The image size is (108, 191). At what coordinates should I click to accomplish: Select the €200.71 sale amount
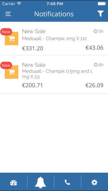(x=33, y=85)
